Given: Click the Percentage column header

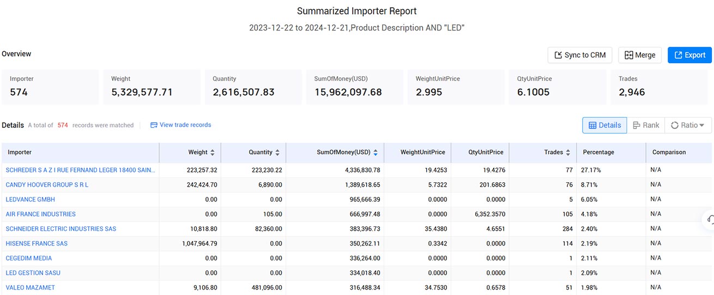Looking at the screenshot, I should (x=598, y=152).
